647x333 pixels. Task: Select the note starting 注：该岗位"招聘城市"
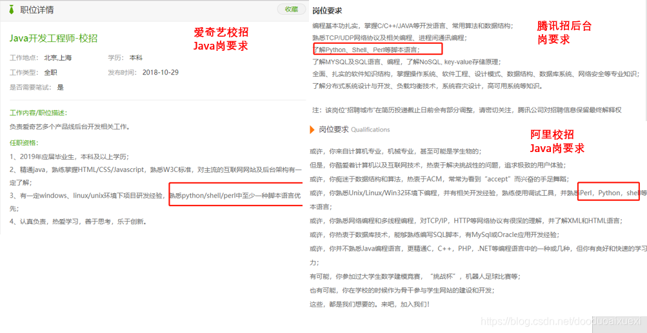(x=466, y=110)
